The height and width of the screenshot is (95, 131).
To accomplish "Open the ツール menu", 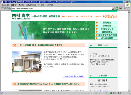I will click(x=41, y=5).
